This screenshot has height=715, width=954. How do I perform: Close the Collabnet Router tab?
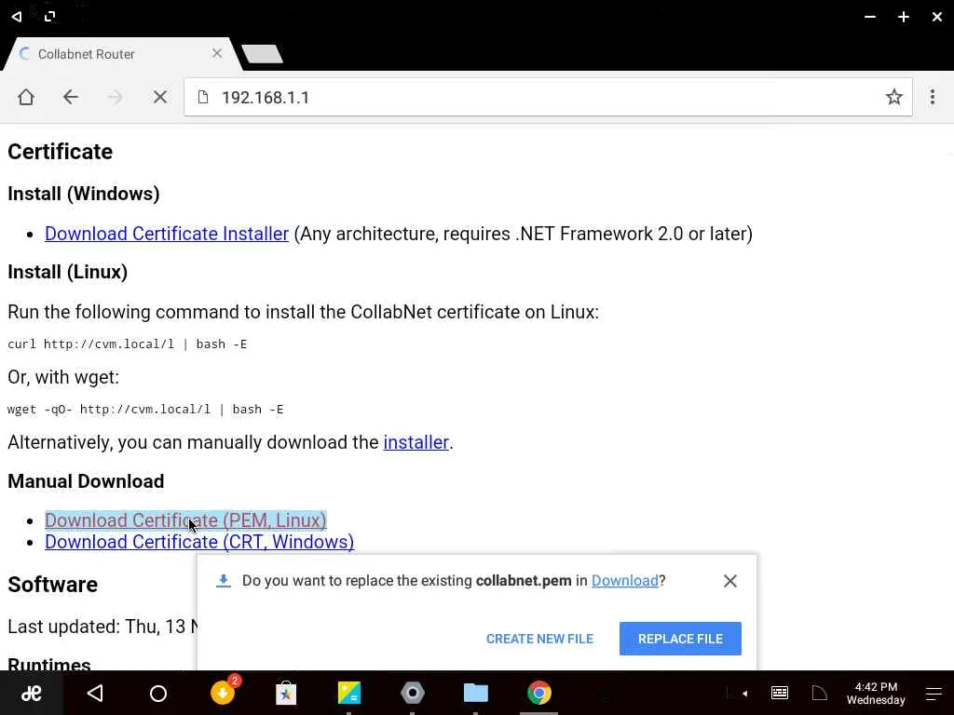[x=216, y=53]
